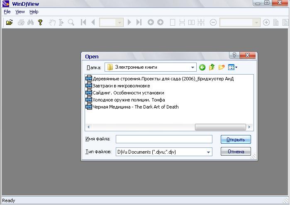Click DjVu icon beside Сайдинг file
The width and height of the screenshot is (290, 205).
[89, 93]
